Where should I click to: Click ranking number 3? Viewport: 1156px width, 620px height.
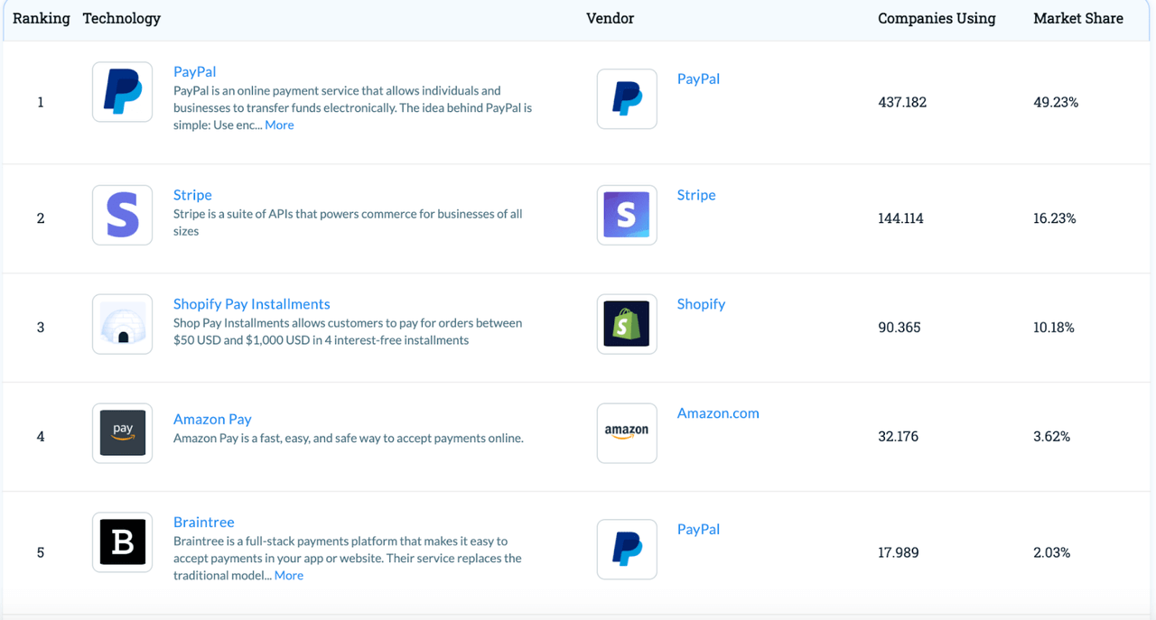click(41, 328)
